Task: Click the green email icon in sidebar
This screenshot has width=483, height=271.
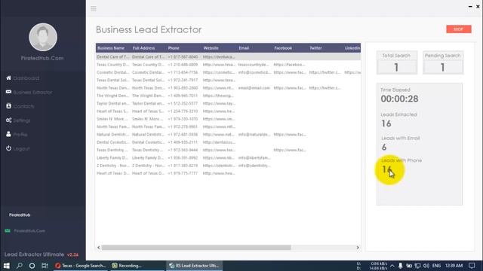Action: coord(8,231)
